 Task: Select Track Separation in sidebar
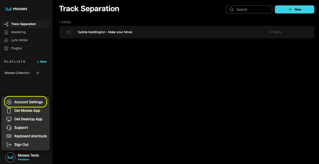(x=23, y=24)
